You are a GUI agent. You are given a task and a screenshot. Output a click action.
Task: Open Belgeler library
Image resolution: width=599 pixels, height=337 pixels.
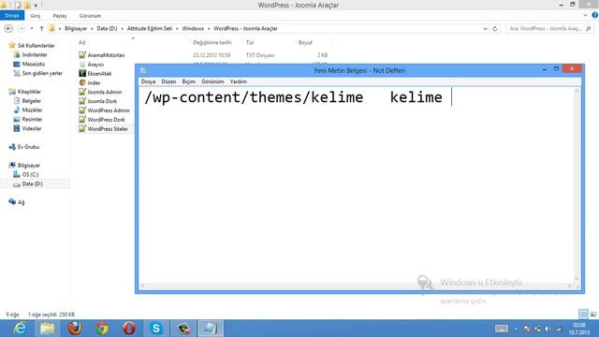(x=31, y=101)
